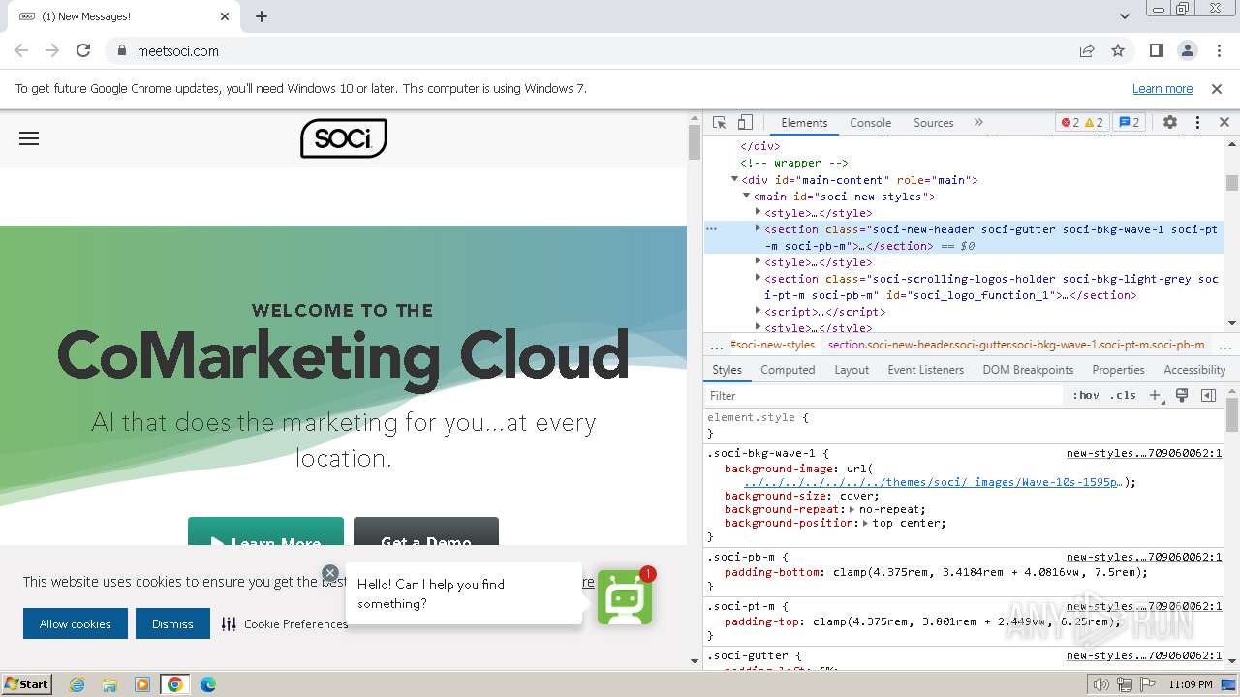1240x697 pixels.
Task: Reload the page
Action: (83, 50)
